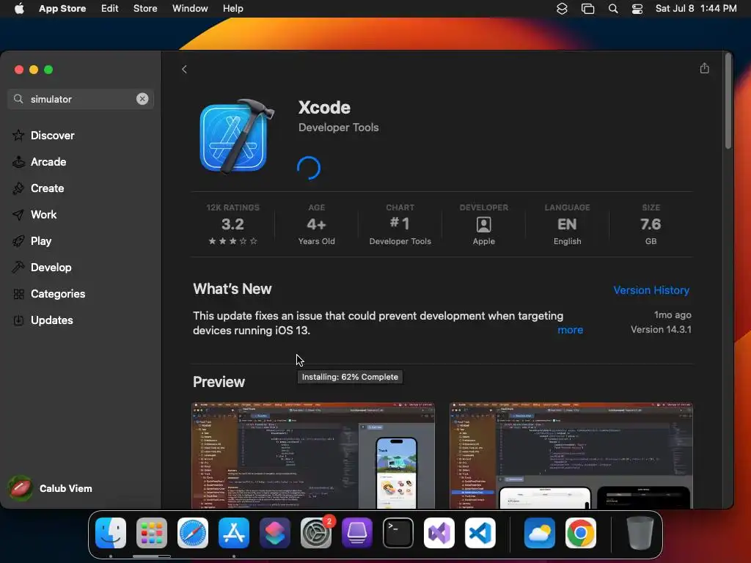Click the window vertical scrollbar
Viewport: 751px width, 563px height.
coord(728,103)
